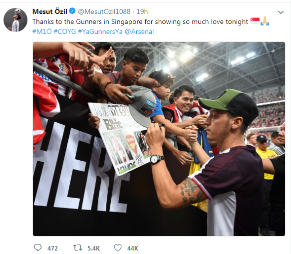Open Mesut Özil's profile avatar

[15, 20]
